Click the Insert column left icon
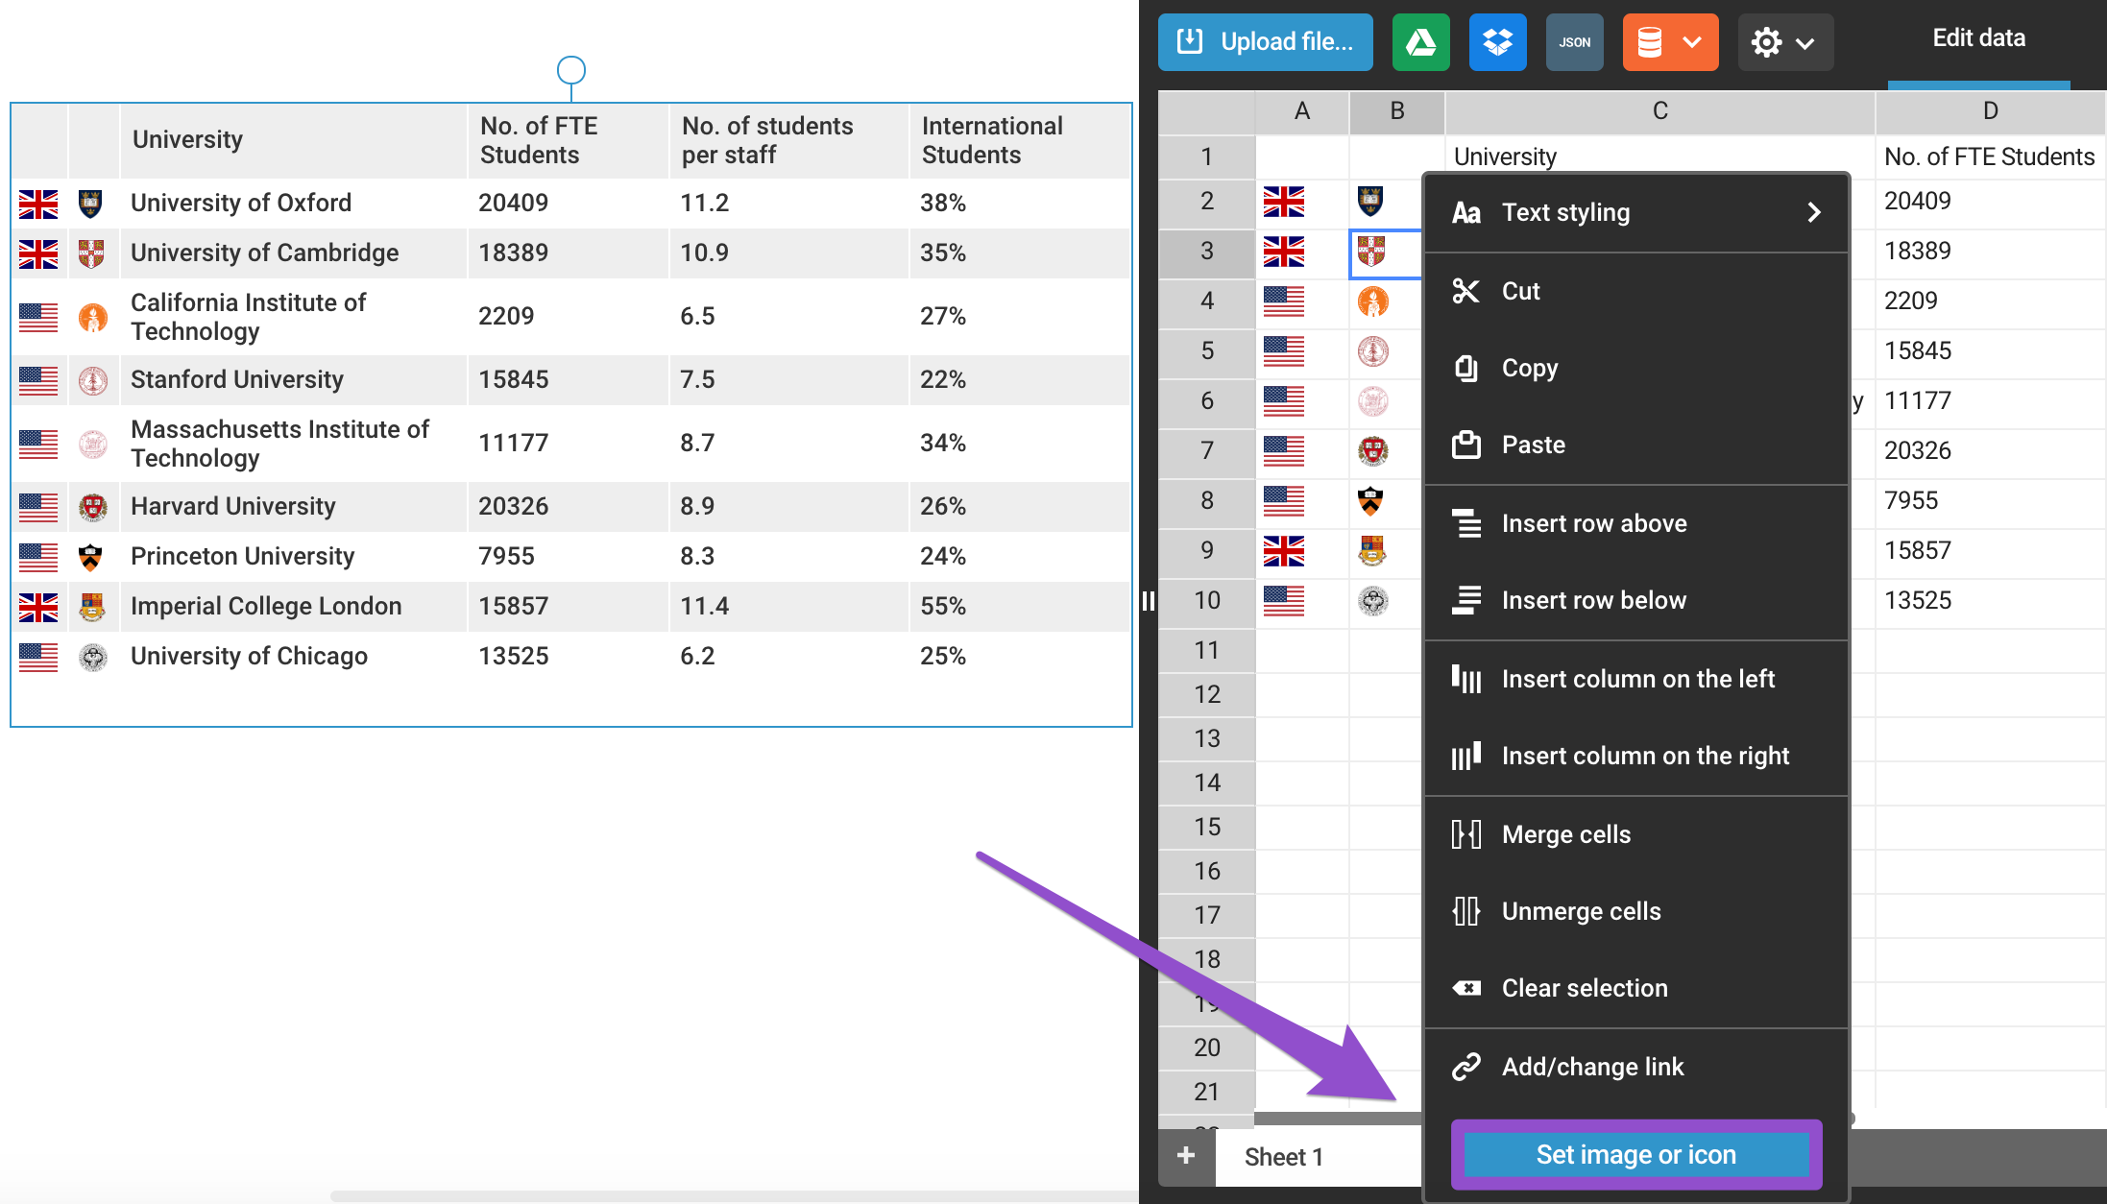This screenshot has height=1204, width=2107. pos(1465,679)
